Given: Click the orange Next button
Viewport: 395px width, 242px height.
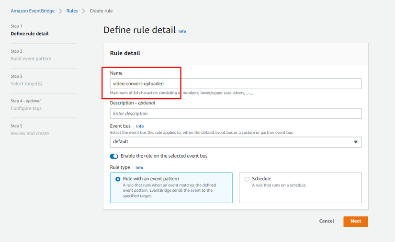Looking at the screenshot, I should coord(355,221).
